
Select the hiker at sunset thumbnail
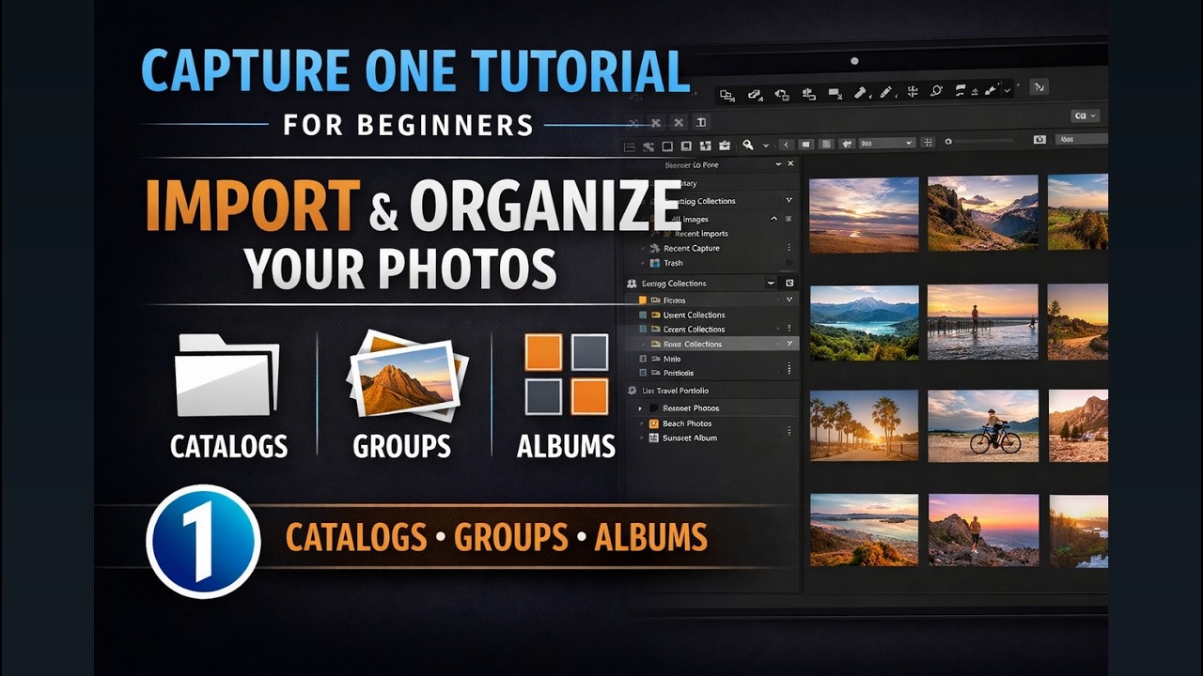(x=982, y=530)
